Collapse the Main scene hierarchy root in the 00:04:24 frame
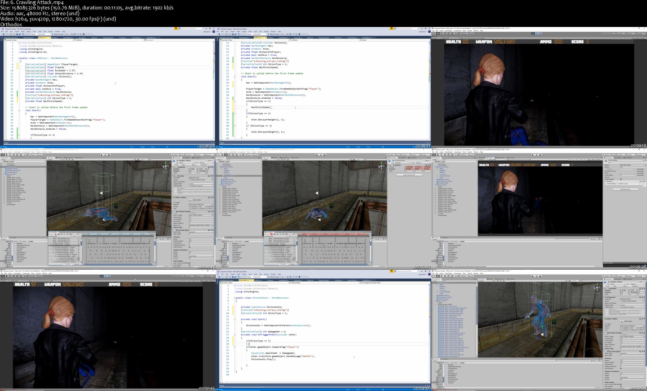 coord(2,161)
